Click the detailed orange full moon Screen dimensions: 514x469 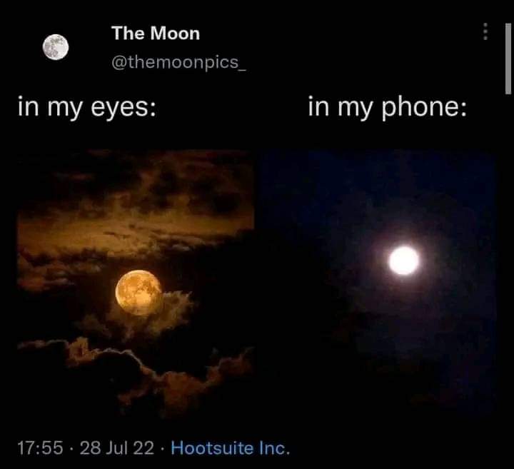pos(138,293)
